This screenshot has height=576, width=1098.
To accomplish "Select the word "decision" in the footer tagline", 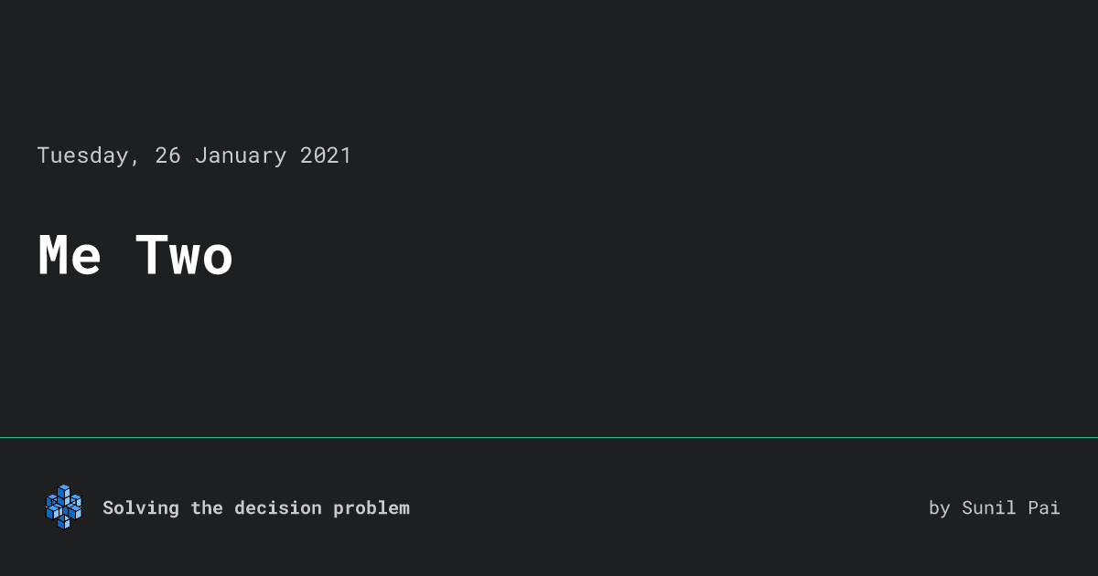I will [278, 508].
